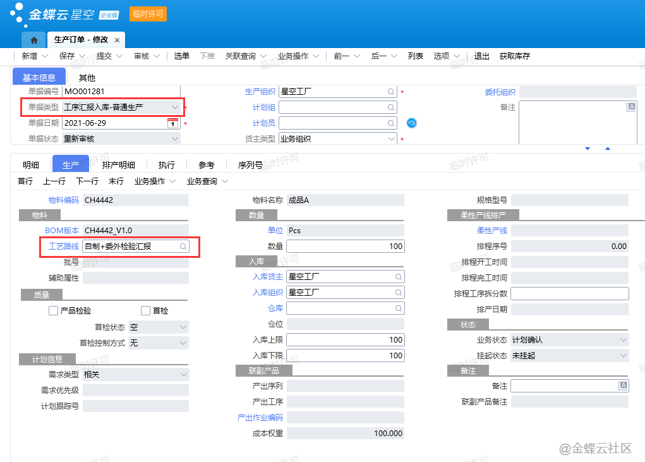Image resolution: width=645 pixels, height=462 pixels.
Task: Click the 临时许可 orange badge
Action: (148, 14)
